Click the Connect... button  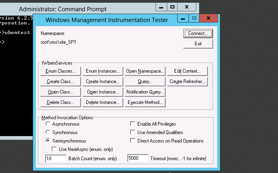tap(198, 33)
